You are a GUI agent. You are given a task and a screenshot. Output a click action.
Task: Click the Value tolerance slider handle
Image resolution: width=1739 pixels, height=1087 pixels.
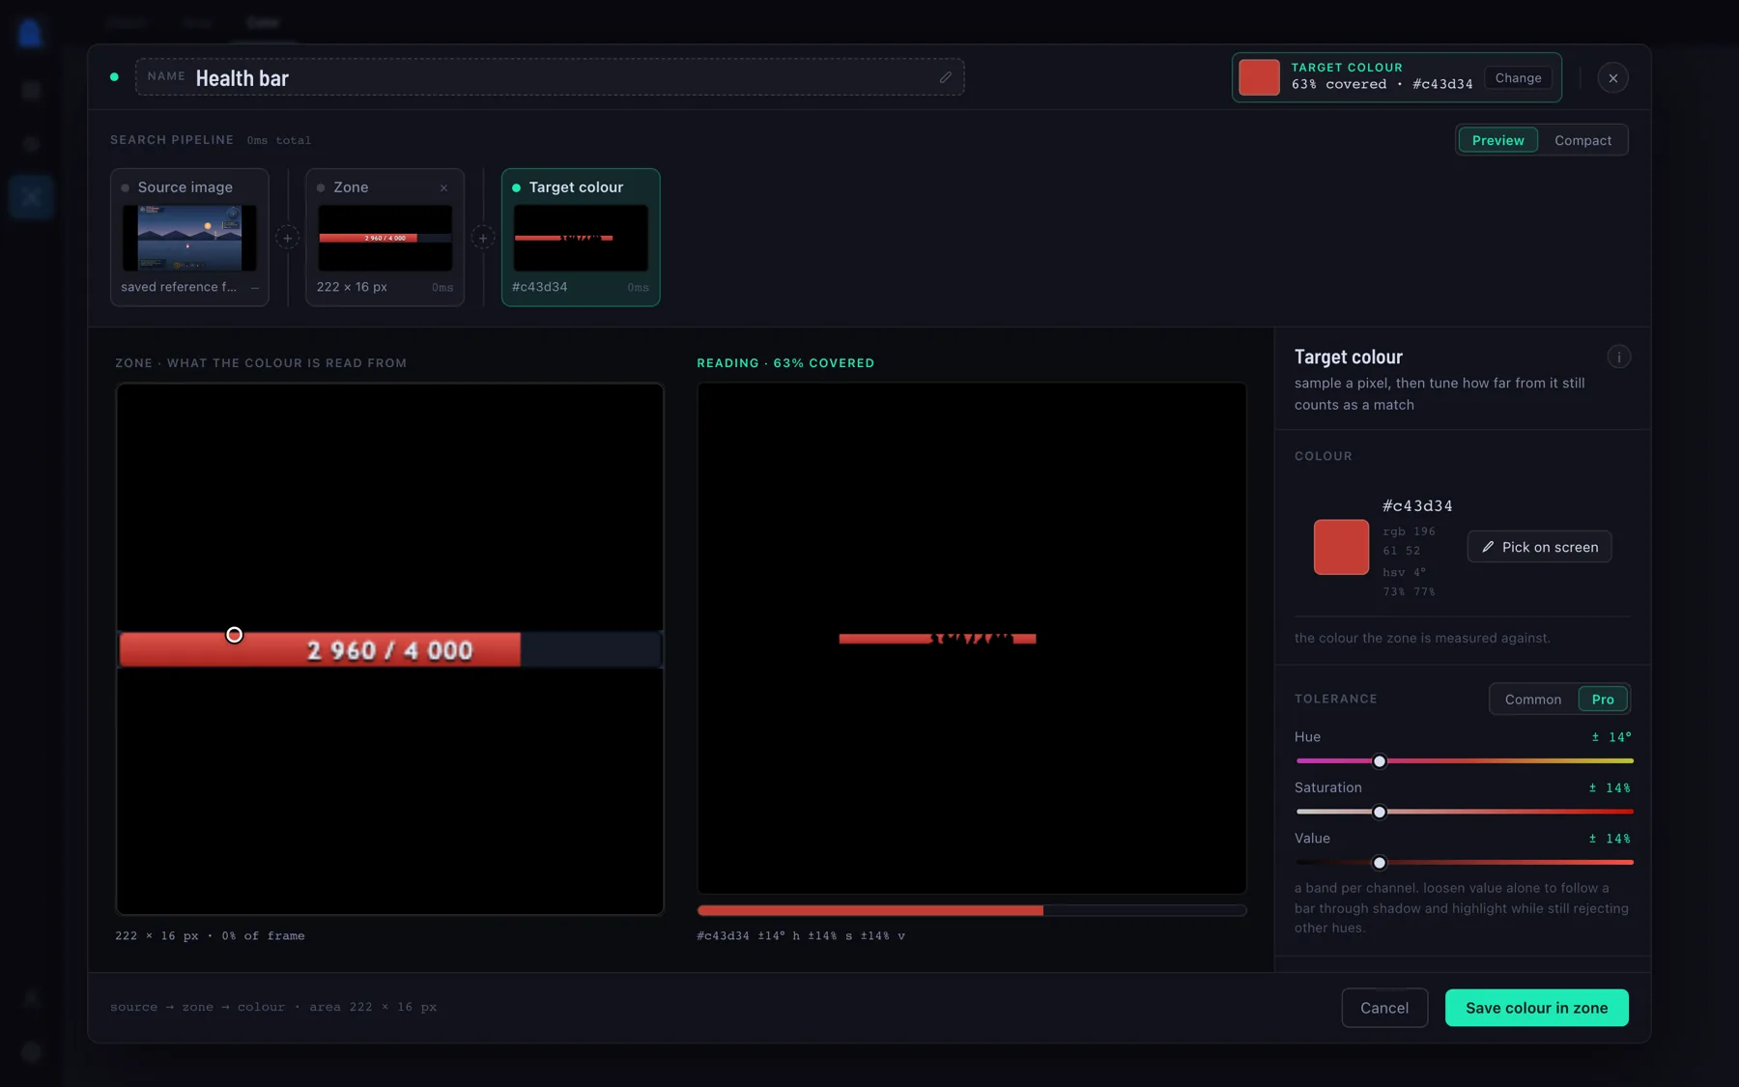[1380, 863]
